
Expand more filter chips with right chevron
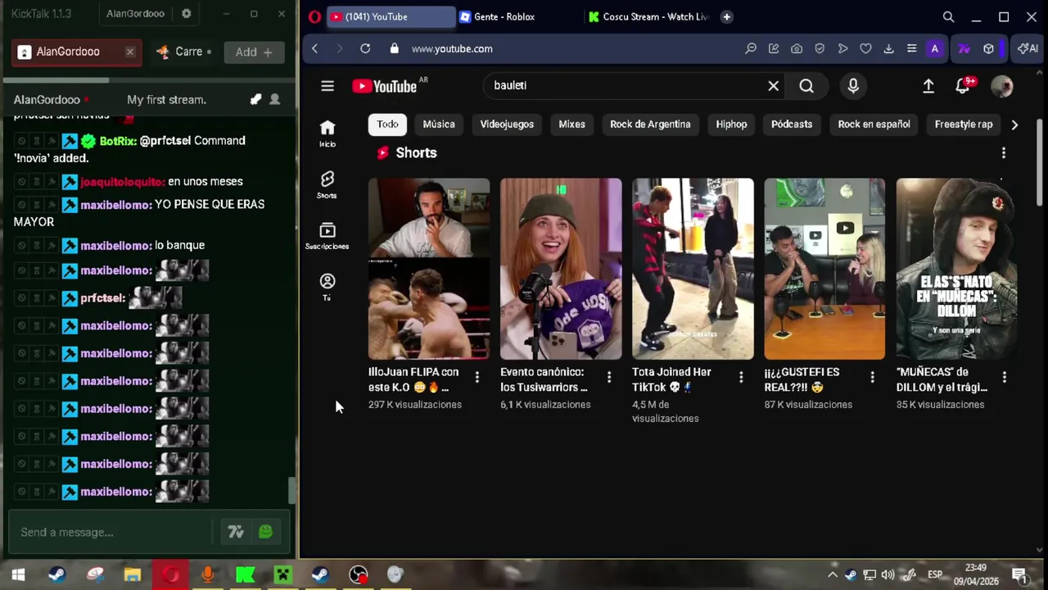click(x=1014, y=125)
